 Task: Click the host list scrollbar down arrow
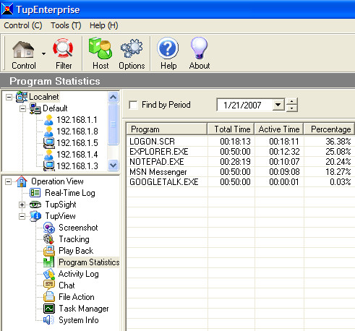point(114,165)
